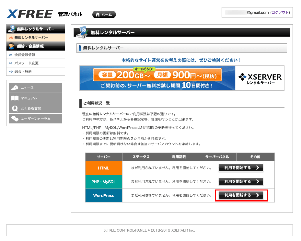Image resolution: width=301 pixels, height=241 pixels.
Task: Click the person icon in 契約・会員情報 header
Action: coord(11,46)
